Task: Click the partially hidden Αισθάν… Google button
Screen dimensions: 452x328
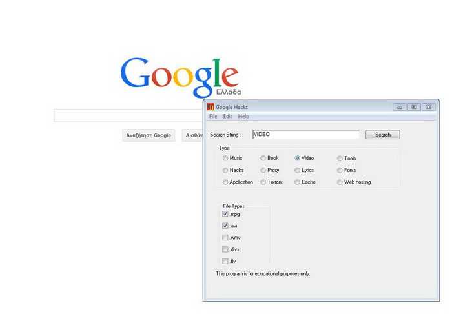Action: coord(192,135)
